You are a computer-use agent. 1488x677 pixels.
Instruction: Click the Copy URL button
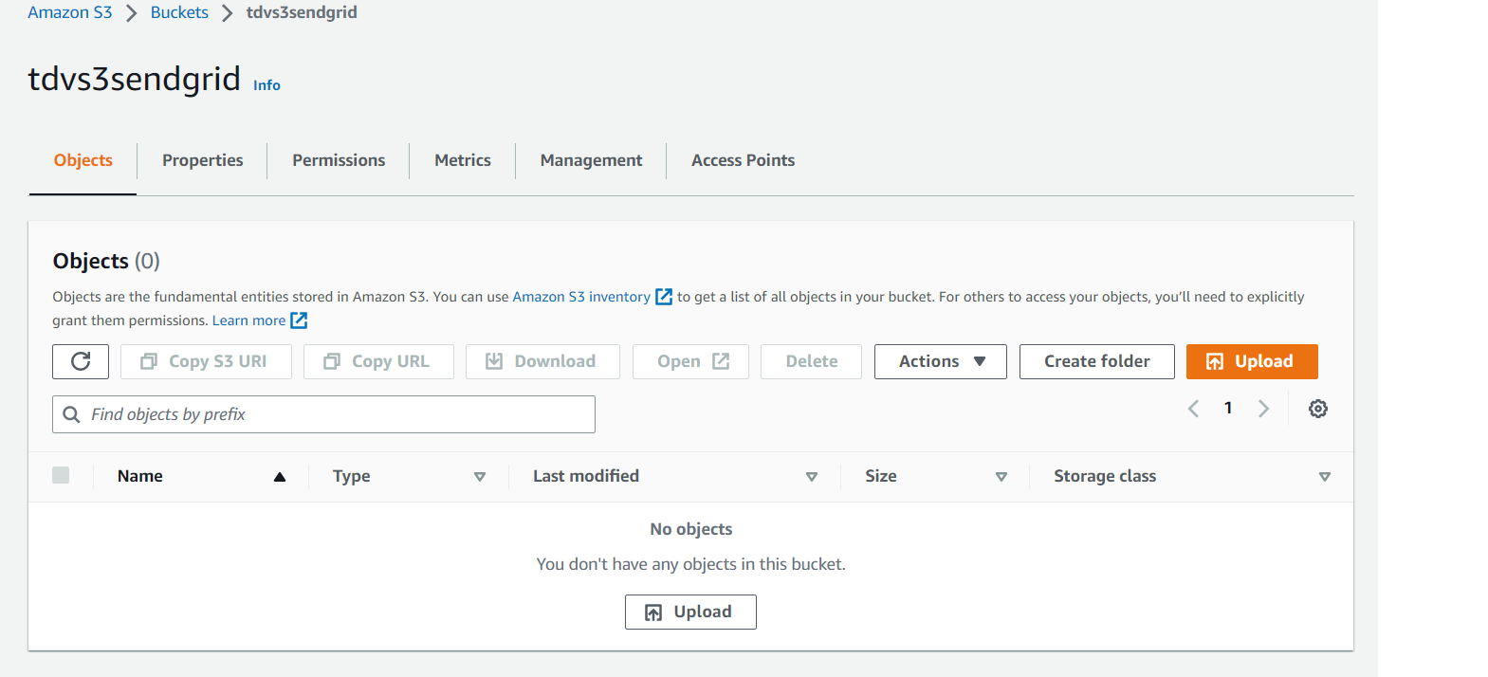tap(378, 361)
